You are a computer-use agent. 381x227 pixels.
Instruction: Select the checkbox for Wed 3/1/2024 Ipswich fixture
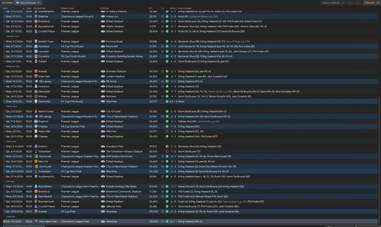pos(4,42)
